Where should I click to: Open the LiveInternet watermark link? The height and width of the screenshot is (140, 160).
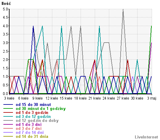[146, 137]
